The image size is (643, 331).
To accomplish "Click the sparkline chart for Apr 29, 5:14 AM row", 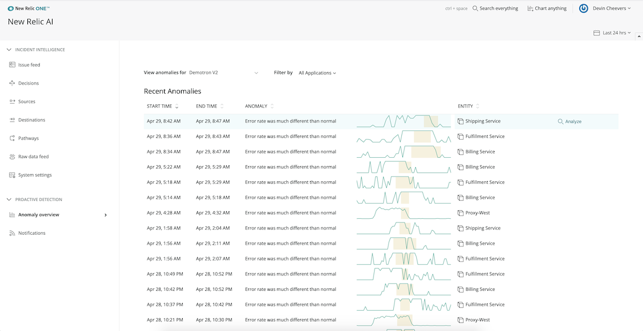I will click(403, 197).
